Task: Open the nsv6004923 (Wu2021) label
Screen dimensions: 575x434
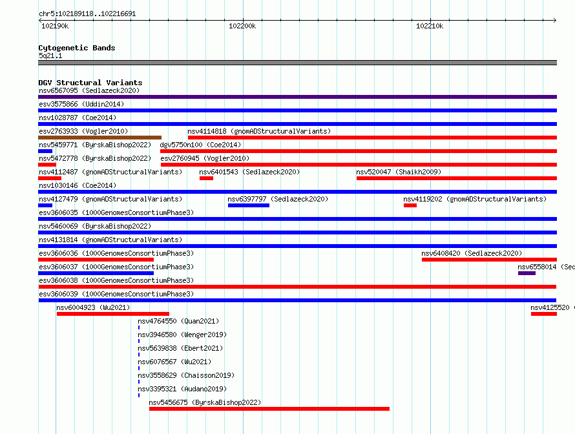Action: (93, 307)
